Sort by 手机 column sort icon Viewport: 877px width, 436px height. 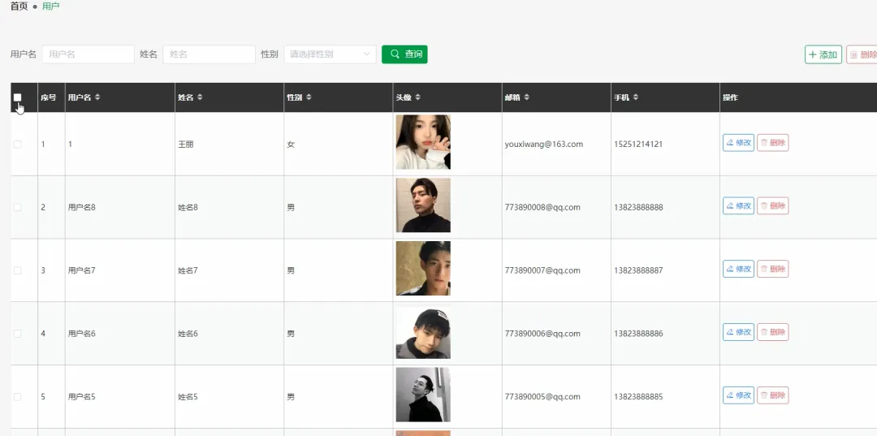(x=636, y=97)
